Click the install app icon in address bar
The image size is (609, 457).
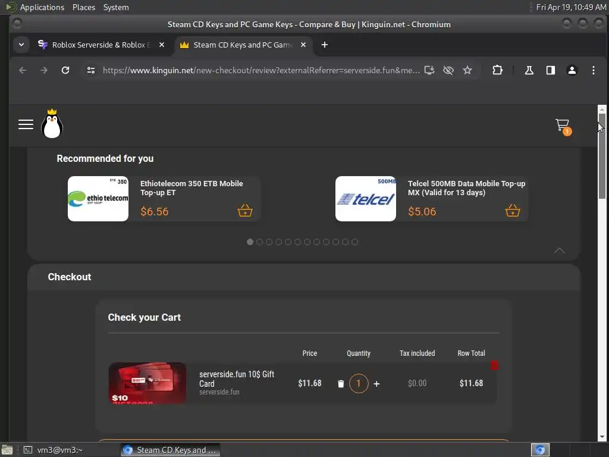coord(429,70)
